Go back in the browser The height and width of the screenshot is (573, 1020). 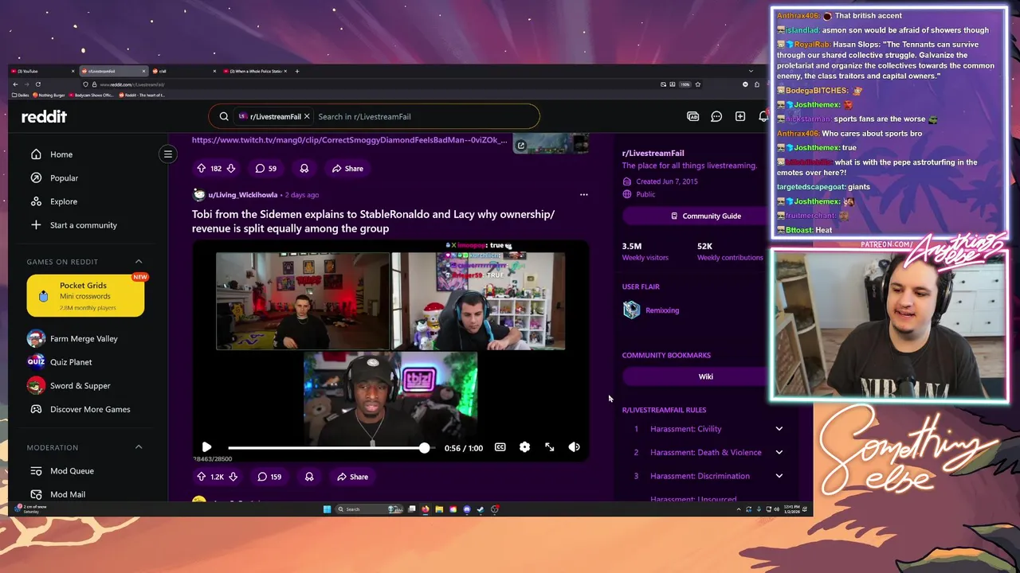tap(15, 84)
